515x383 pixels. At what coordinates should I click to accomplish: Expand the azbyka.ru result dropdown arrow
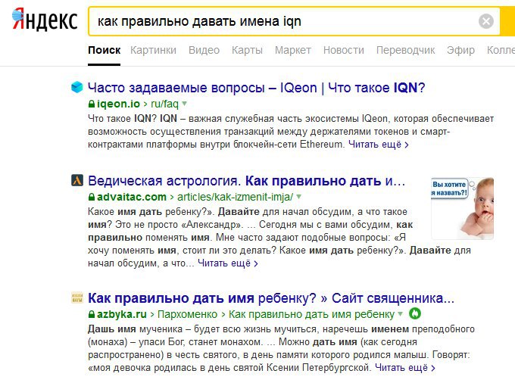coord(400,314)
